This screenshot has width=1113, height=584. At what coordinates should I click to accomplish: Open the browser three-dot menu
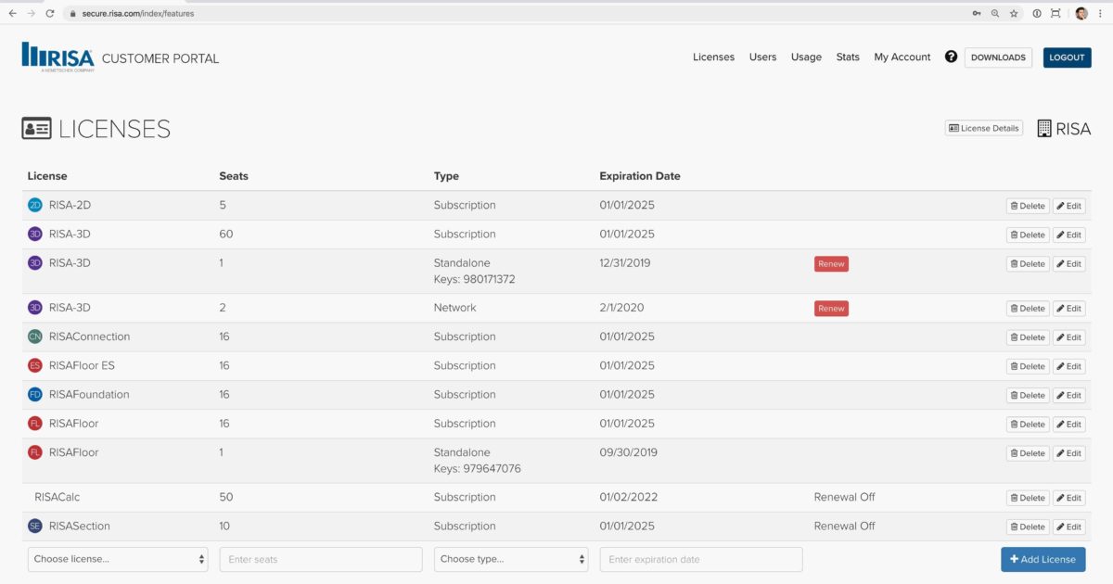[x=1099, y=13]
